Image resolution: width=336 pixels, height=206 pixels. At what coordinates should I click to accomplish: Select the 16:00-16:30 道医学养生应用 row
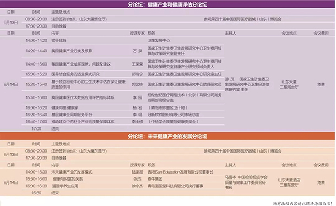coord(123,186)
